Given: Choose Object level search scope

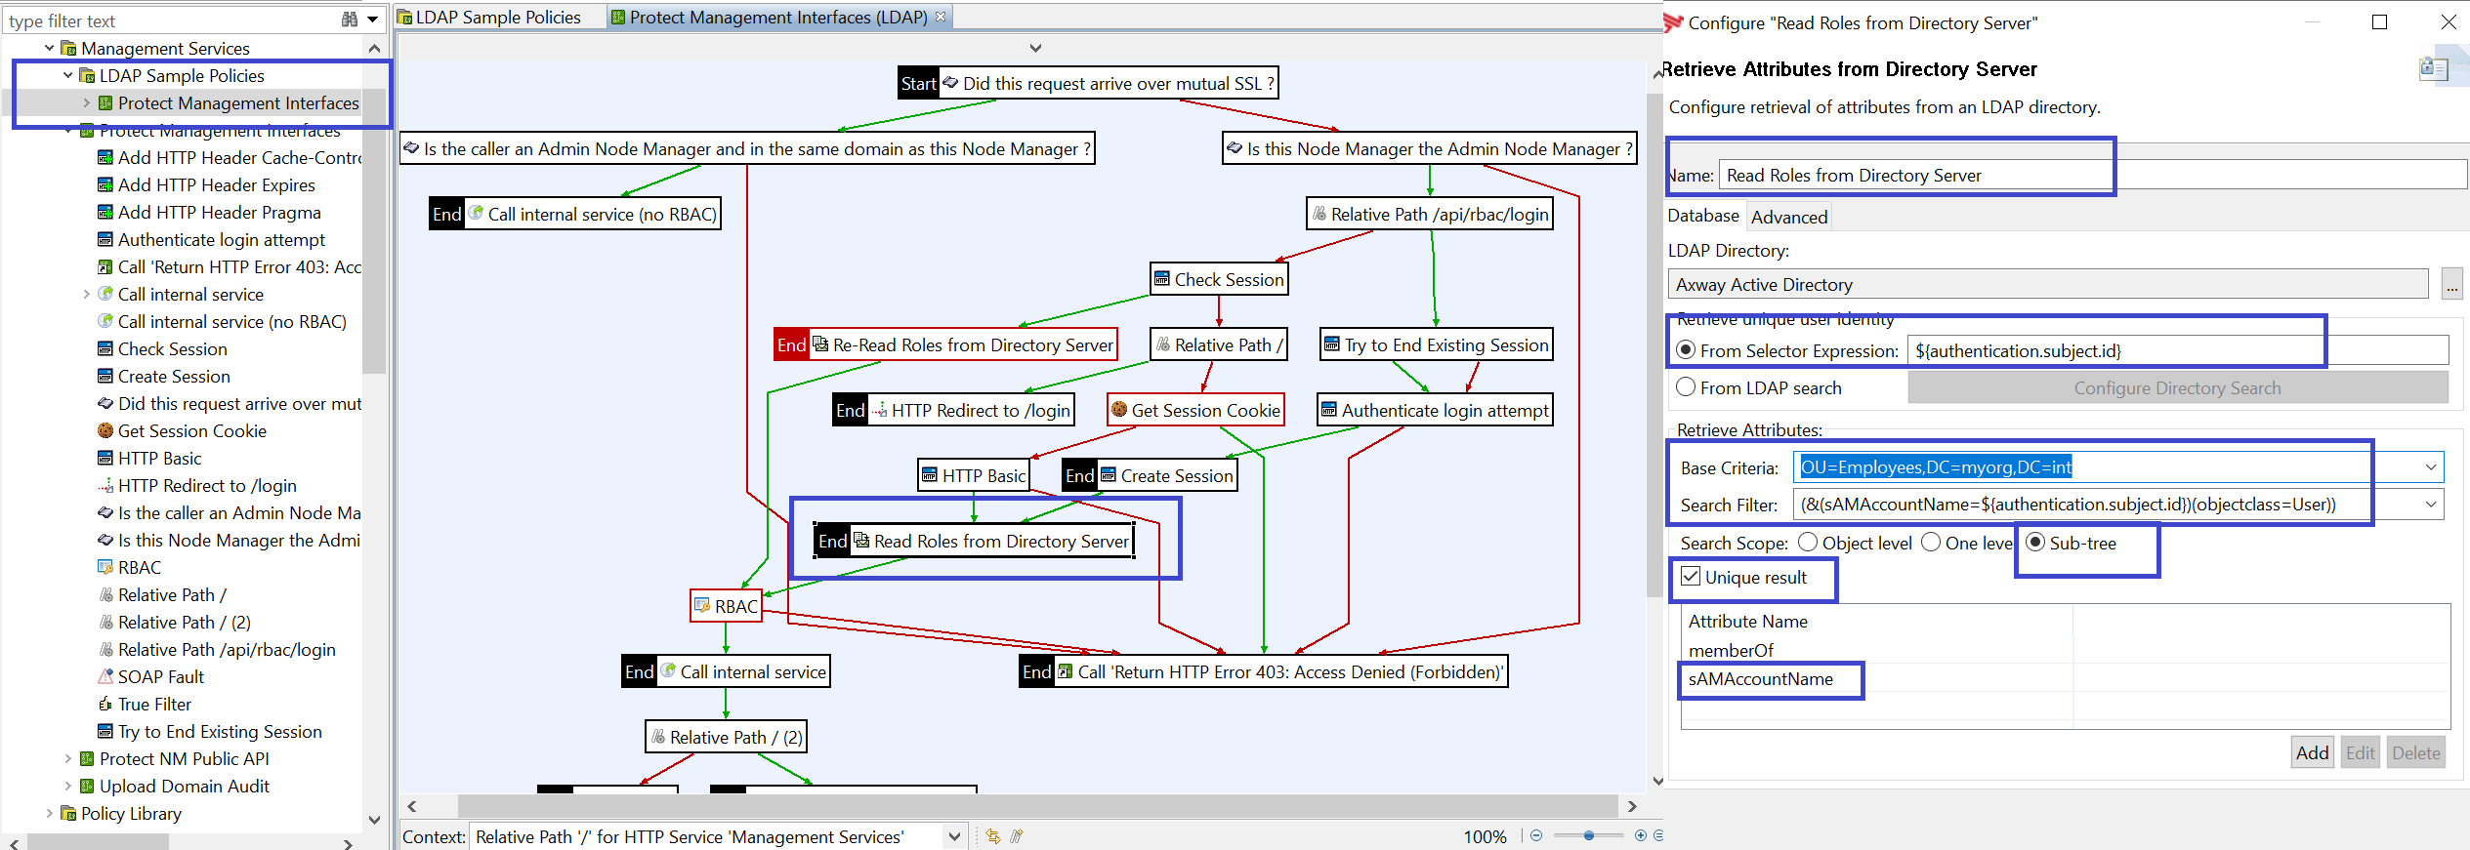Looking at the screenshot, I should tap(1808, 543).
